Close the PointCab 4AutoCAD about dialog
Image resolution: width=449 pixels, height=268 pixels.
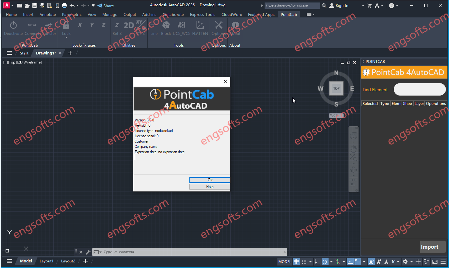click(x=226, y=82)
